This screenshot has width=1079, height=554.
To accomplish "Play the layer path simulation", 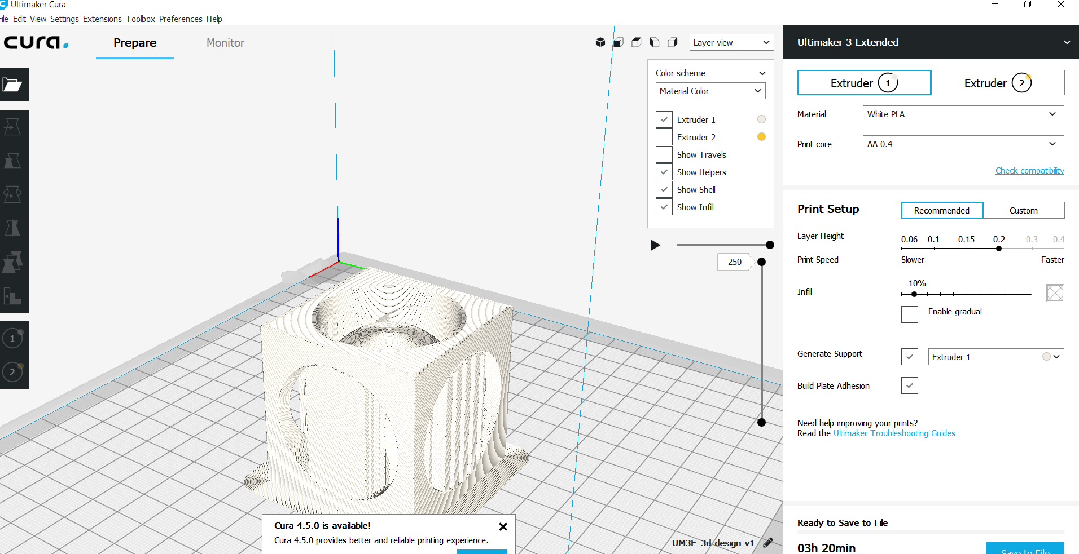I will point(655,245).
